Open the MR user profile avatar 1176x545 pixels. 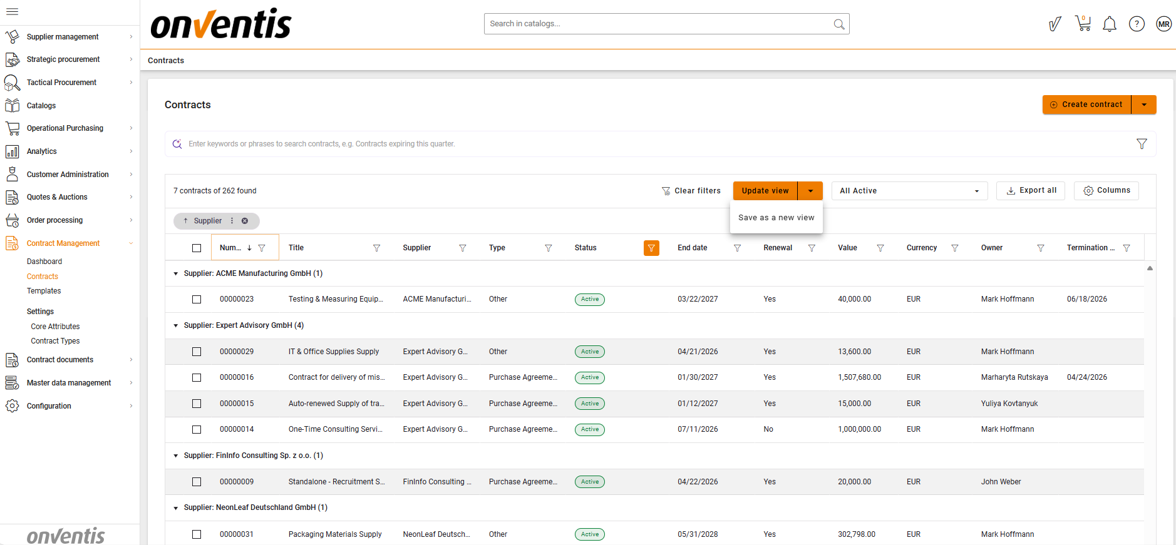coord(1163,24)
